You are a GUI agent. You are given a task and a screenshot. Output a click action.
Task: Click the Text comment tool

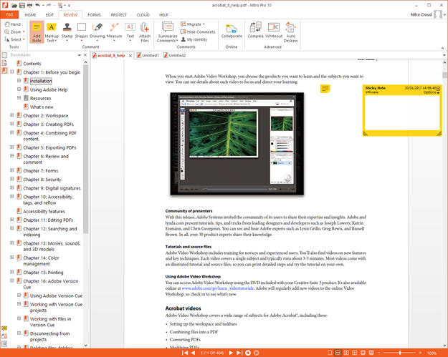tap(130, 32)
